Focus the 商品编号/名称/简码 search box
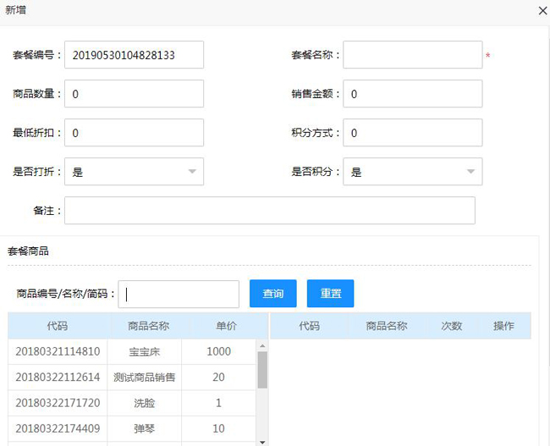 tap(179, 295)
